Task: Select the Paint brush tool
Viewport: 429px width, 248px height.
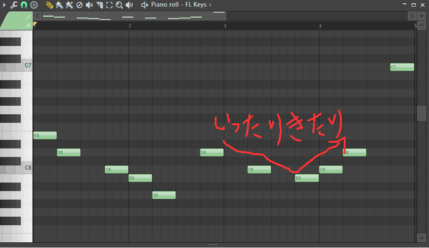Action: pos(59,5)
